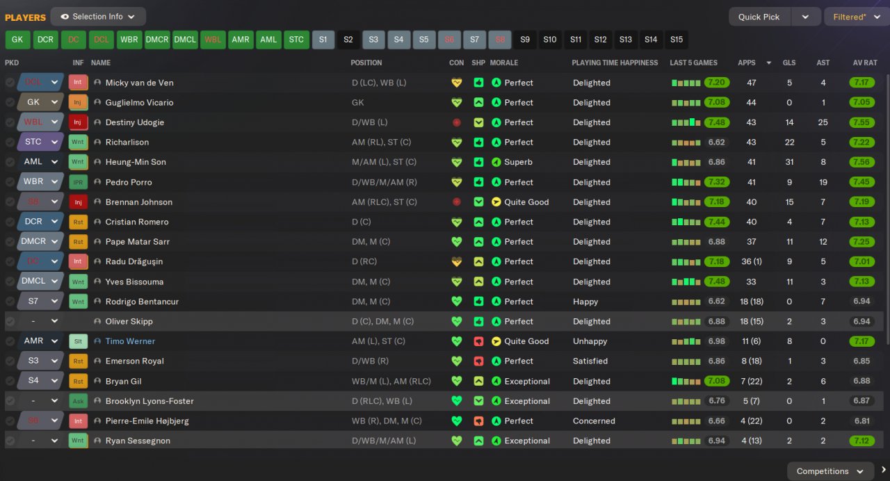Open the AMR position dropdown for Timo Werner
890x481 pixels.
tap(40, 341)
